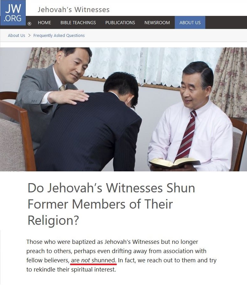Viewport: 247px width, 303px height.
Task: Click the article headline about shunning
Action: [x=111, y=204]
